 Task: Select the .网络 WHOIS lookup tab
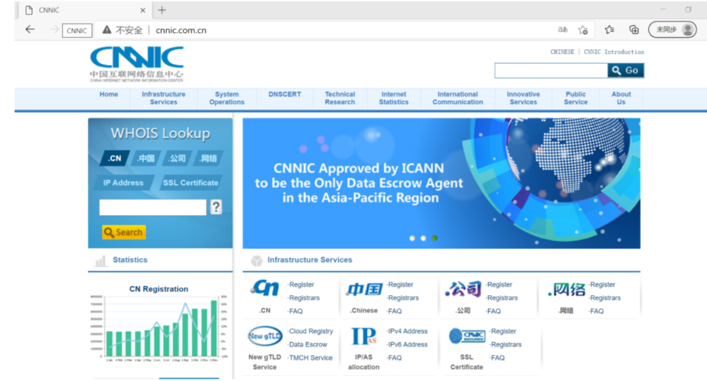(208, 158)
